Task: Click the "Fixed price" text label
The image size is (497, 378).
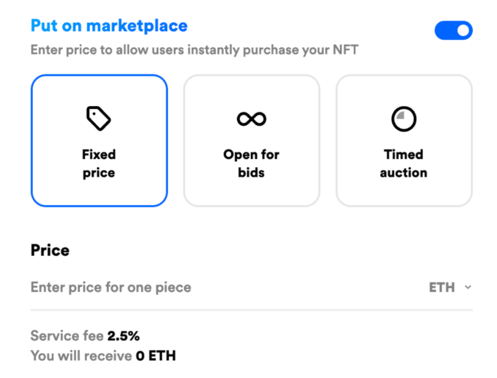Action: (x=99, y=164)
